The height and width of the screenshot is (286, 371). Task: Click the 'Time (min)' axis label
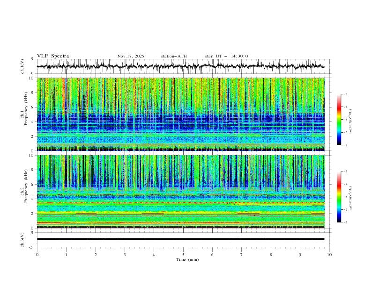[187, 259]
